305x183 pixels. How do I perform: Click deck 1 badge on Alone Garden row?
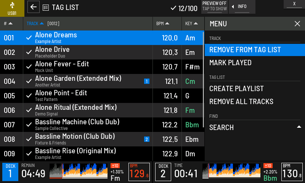(x=147, y=81)
